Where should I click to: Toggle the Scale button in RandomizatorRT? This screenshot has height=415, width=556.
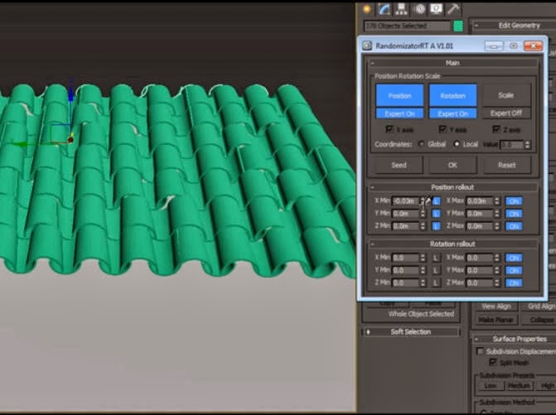click(x=506, y=95)
